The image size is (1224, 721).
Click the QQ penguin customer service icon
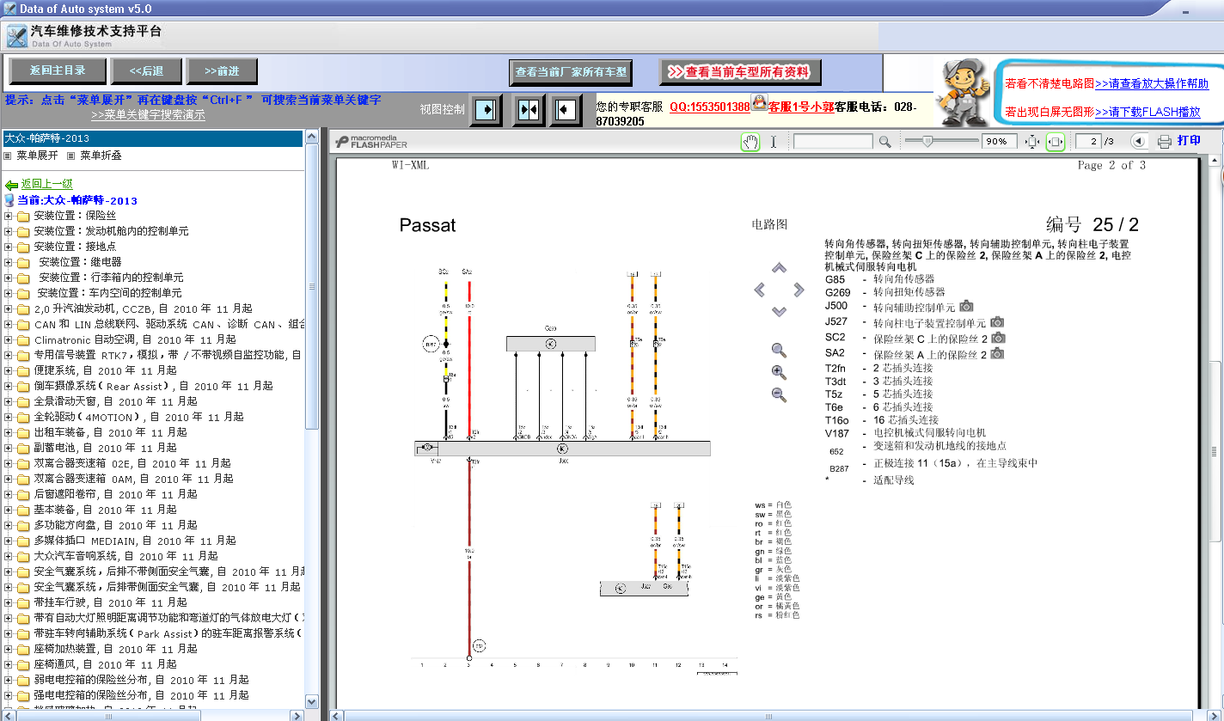[759, 103]
